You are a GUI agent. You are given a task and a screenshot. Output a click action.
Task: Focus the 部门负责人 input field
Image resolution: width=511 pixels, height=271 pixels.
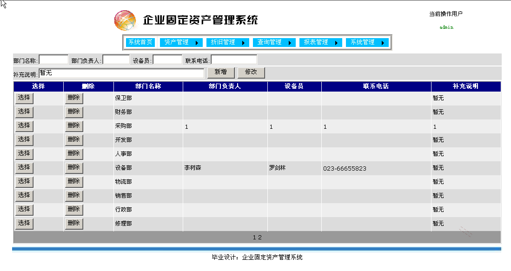coord(116,59)
